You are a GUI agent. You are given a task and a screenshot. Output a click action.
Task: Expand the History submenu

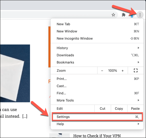[x=97, y=48]
